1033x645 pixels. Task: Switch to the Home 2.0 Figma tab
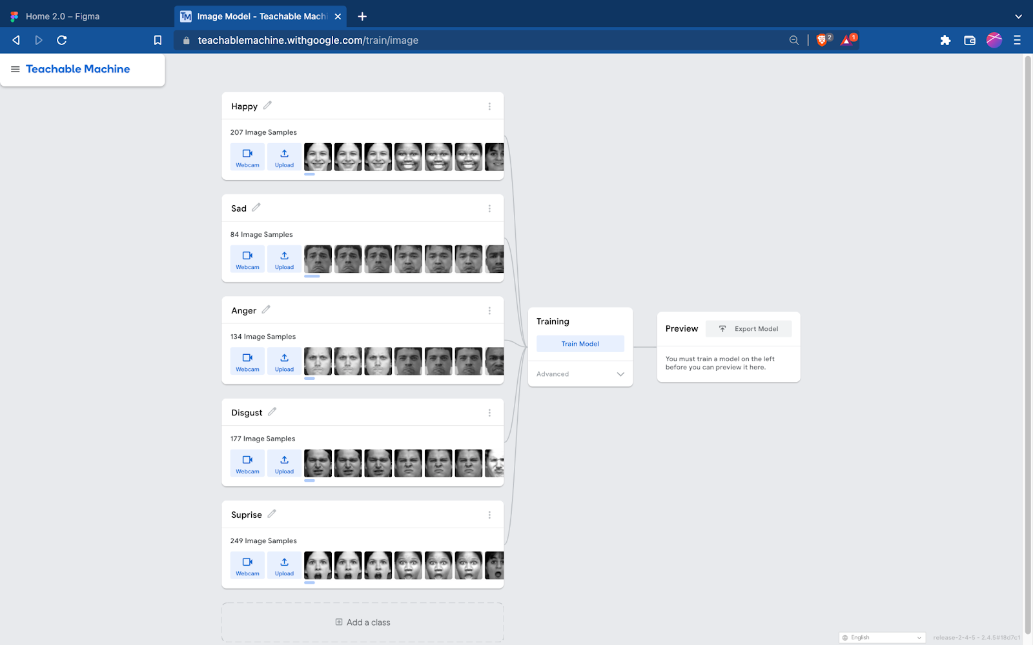(x=61, y=15)
